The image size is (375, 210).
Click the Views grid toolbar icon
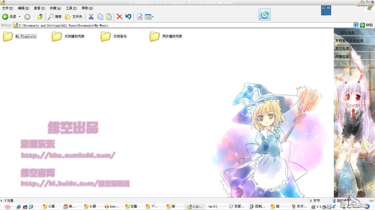pos(148,17)
